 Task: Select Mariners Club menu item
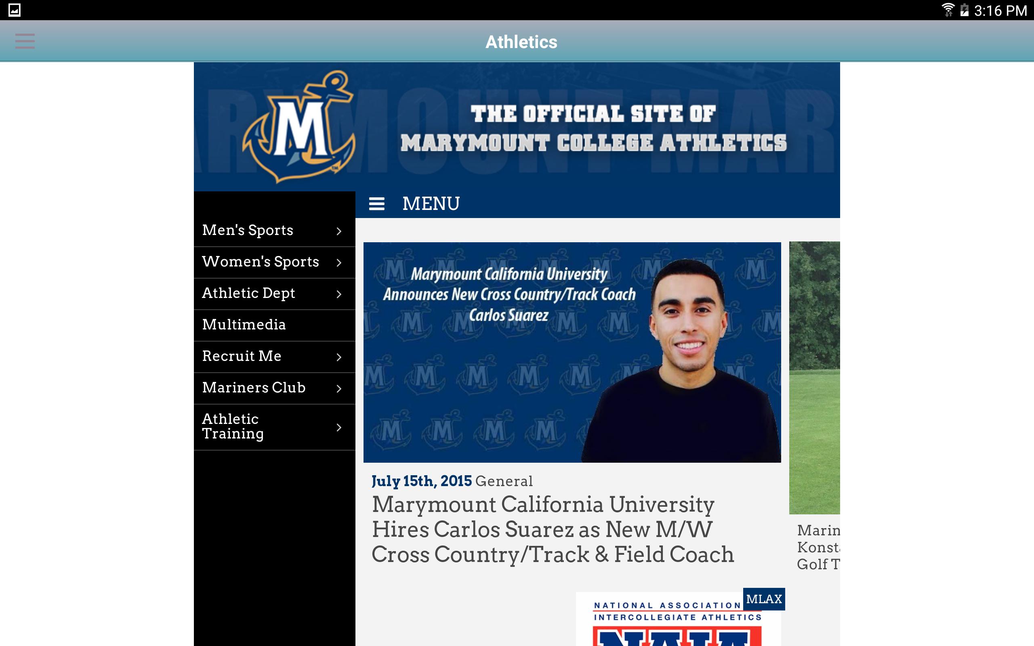coord(274,388)
